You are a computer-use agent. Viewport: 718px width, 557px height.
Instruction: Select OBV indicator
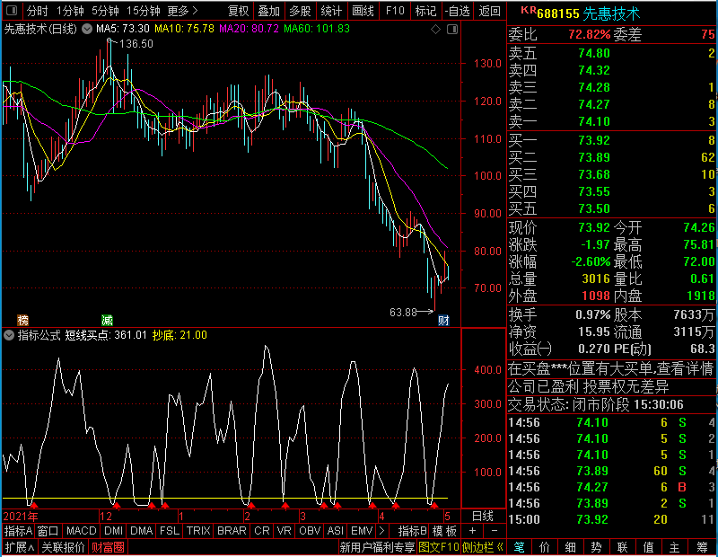coord(310,531)
